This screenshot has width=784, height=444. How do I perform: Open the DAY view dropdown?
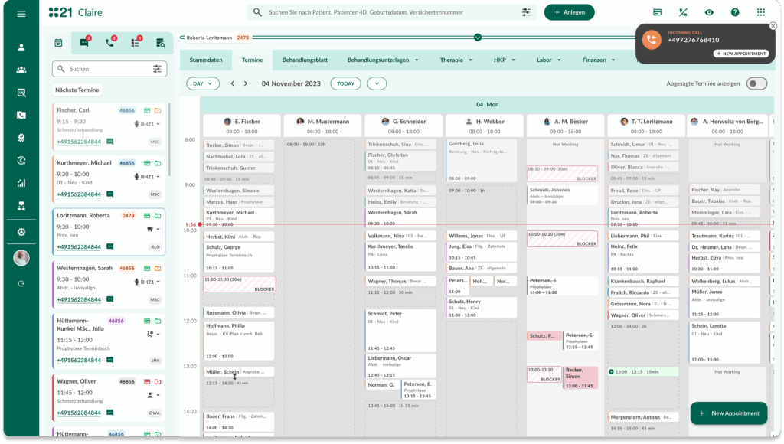tap(203, 83)
